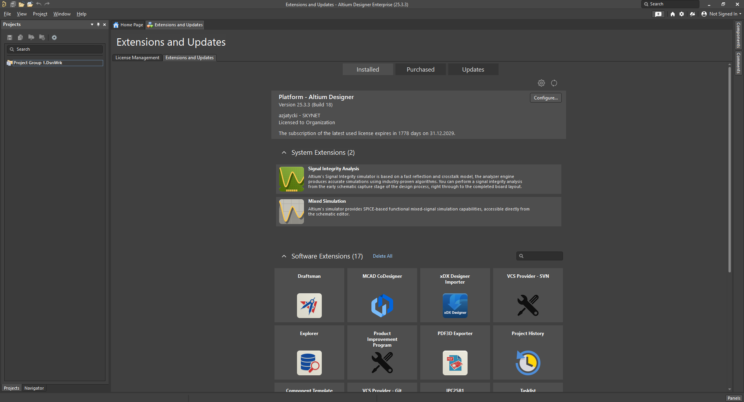Screen dimensions: 744x402
Task: Open the Projects panel dropdown arrow
Action: click(x=92, y=24)
